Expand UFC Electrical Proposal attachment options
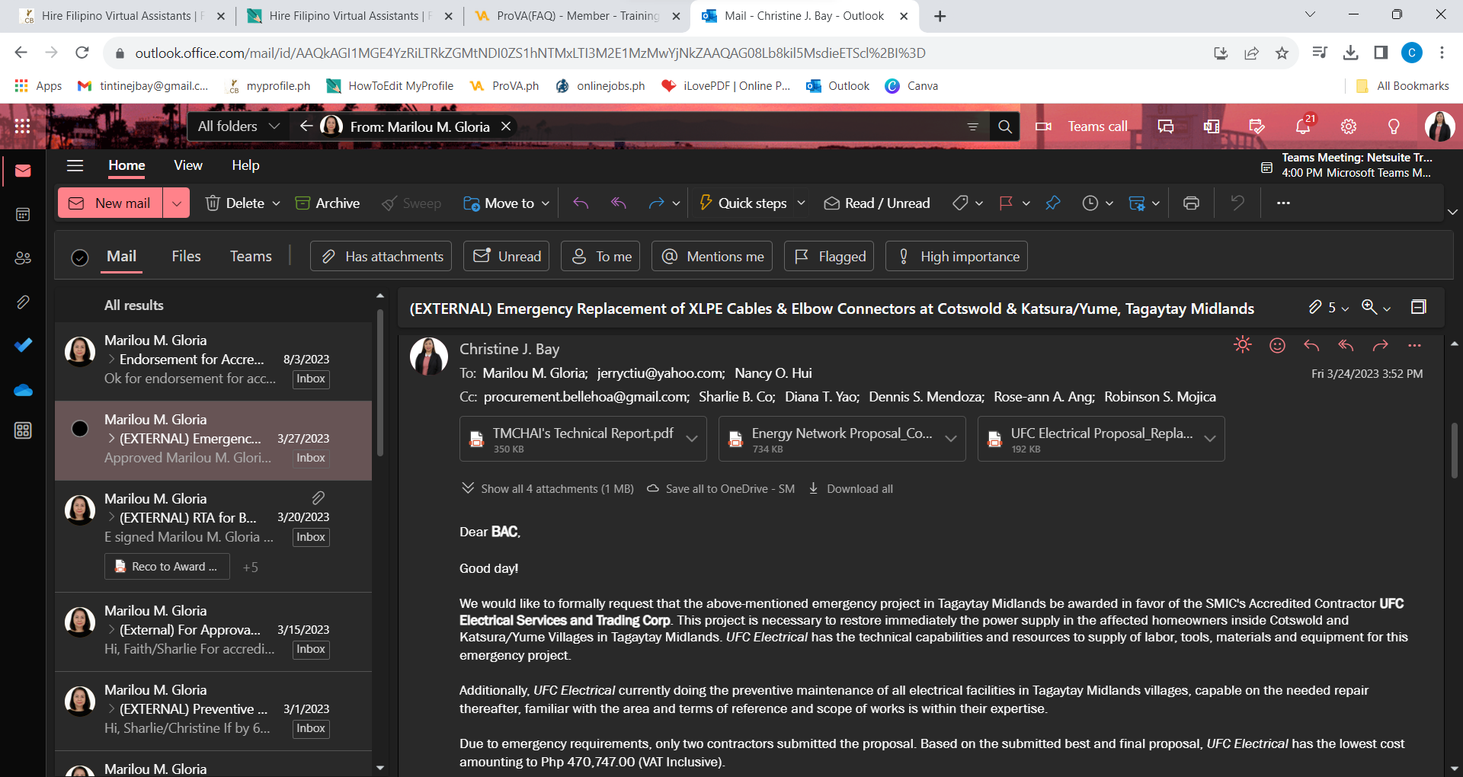1463x777 pixels. [1210, 439]
